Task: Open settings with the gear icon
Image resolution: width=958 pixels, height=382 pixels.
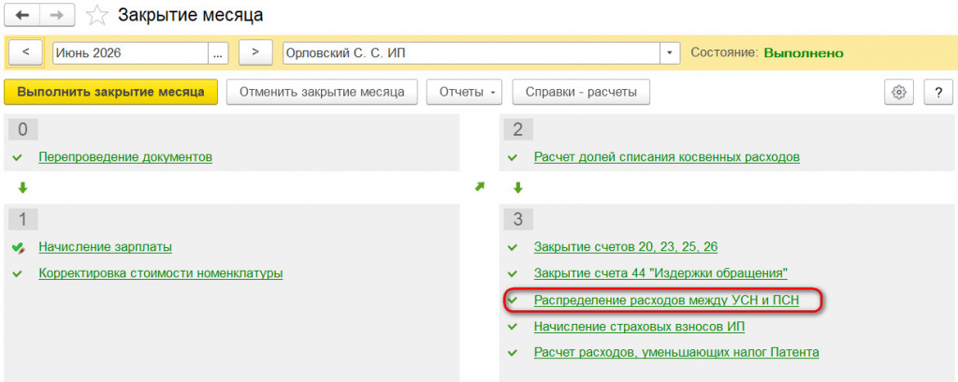Action: coord(898,93)
